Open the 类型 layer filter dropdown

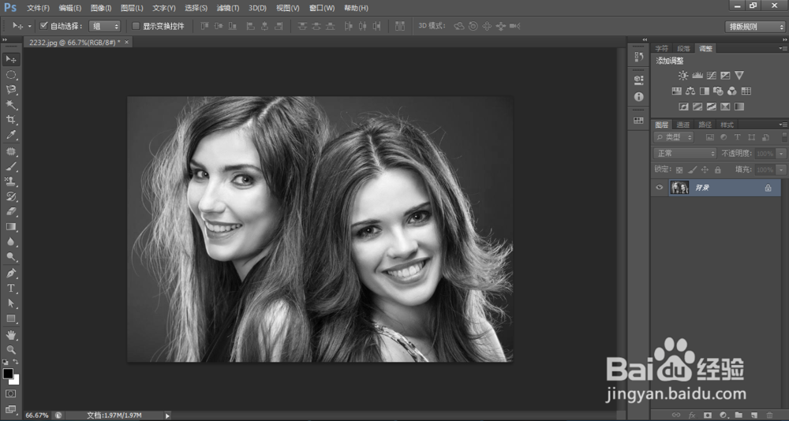coord(674,137)
